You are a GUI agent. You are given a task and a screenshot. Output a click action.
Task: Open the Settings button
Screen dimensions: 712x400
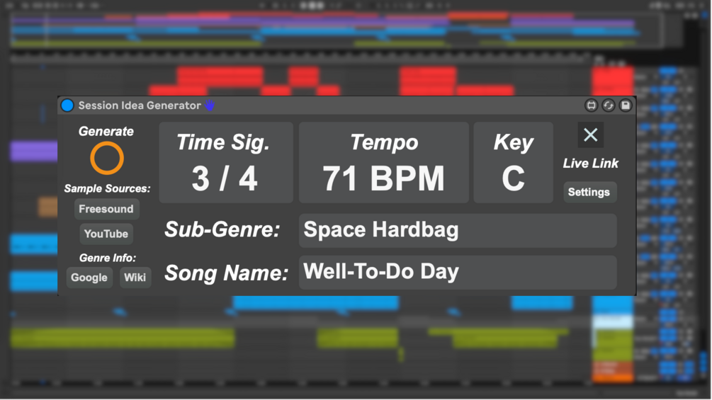[589, 192]
